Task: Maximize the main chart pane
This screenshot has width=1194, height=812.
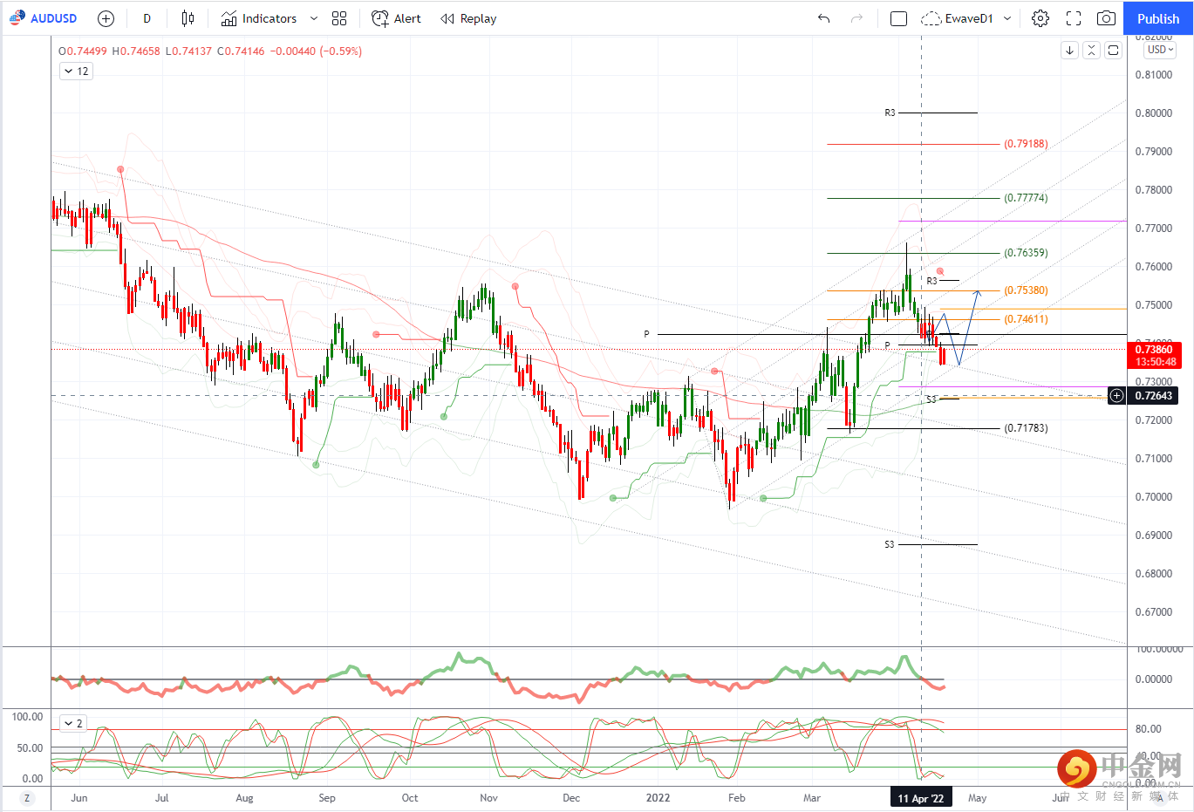Action: [x=1113, y=51]
